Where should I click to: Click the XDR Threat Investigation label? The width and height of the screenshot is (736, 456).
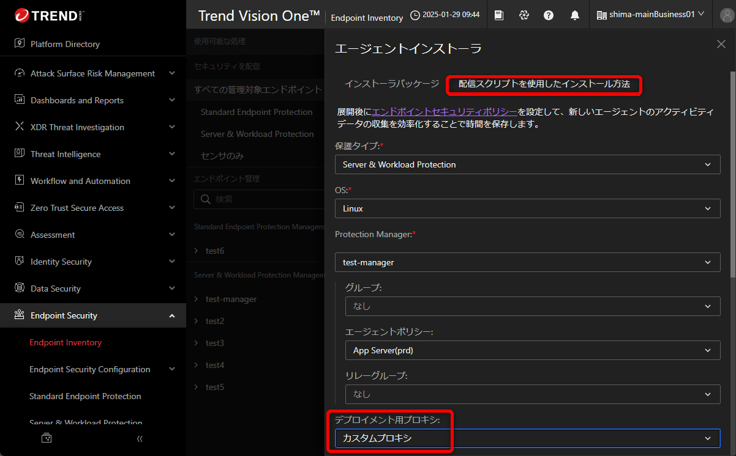pos(77,127)
